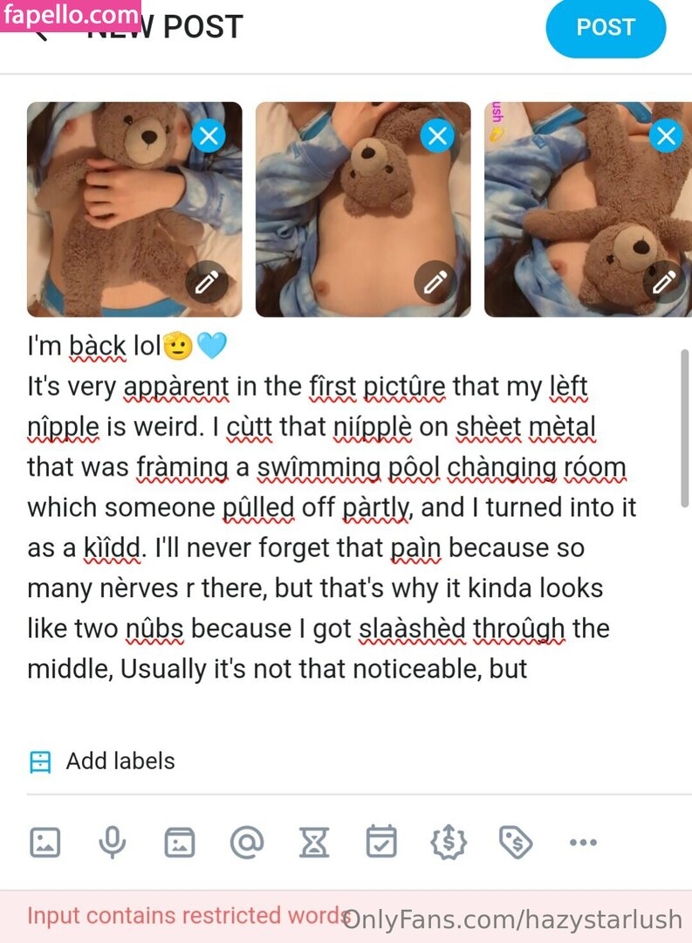This screenshot has width=692, height=943.
Task: Set a post price with dollar icon
Action: [x=449, y=842]
